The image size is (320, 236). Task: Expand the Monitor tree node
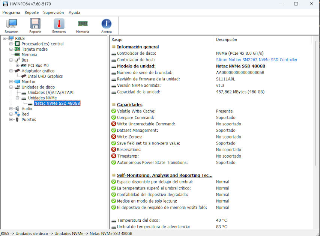click(11, 82)
